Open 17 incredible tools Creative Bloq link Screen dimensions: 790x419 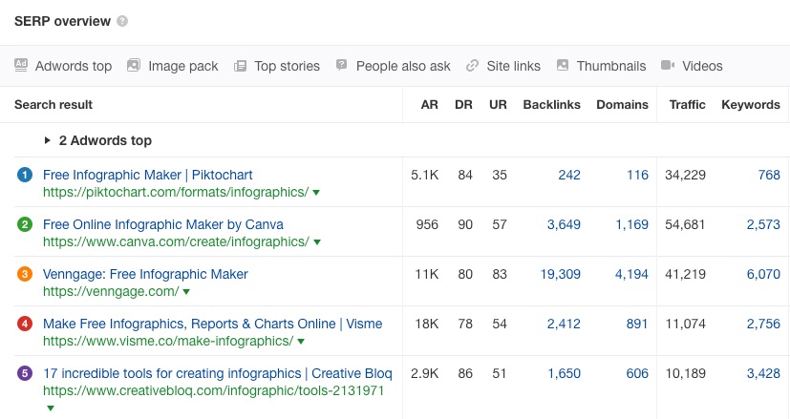[x=218, y=373]
